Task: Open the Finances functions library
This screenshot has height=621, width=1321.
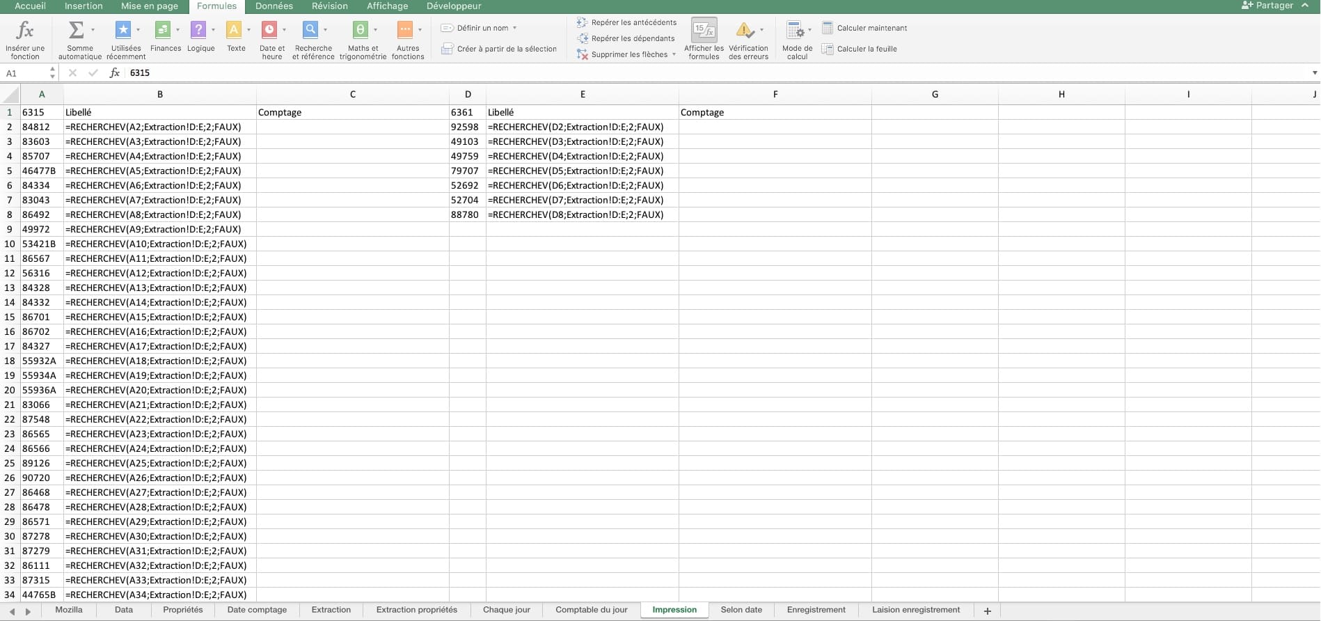Action: [x=162, y=30]
